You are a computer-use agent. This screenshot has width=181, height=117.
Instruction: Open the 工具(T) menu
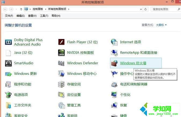tap(44, 16)
